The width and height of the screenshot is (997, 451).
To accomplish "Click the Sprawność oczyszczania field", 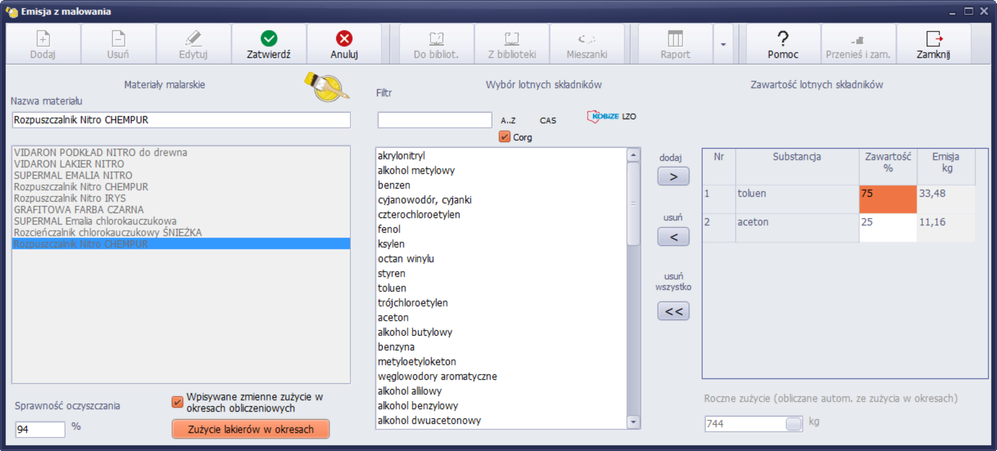I will pyautogui.click(x=40, y=429).
